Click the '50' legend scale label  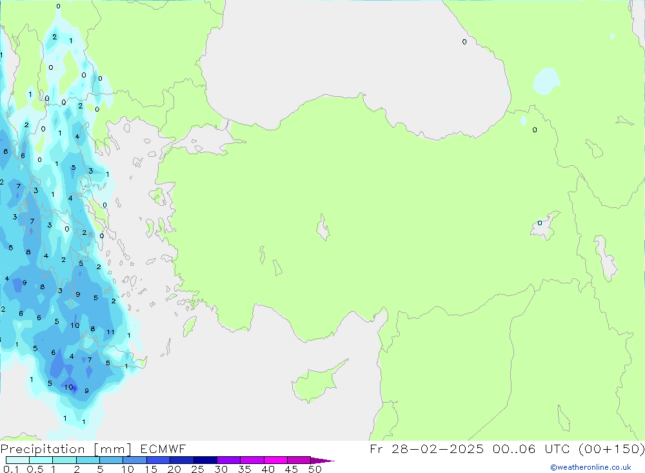pos(315,469)
